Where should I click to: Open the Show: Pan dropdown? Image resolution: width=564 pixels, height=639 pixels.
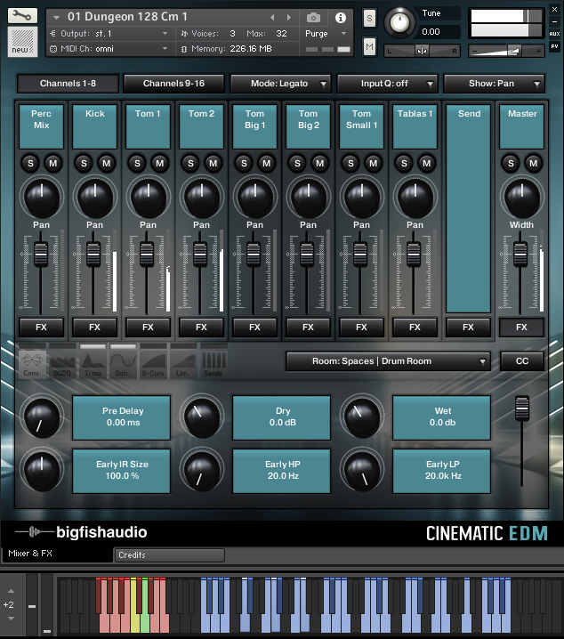(494, 84)
